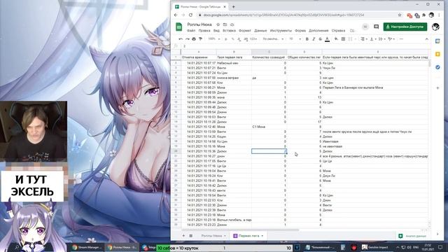Screen dimensions: 448x252
Task: Open a new Chrome tab
Action: click(x=233, y=6)
